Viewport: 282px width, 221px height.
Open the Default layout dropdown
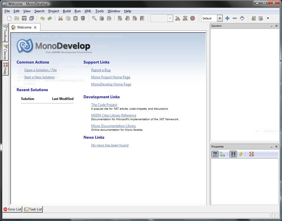(x=220, y=18)
